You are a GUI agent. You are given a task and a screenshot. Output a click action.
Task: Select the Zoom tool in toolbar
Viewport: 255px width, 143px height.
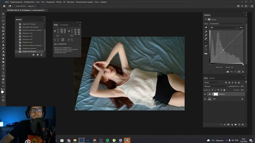click(x=3, y=83)
